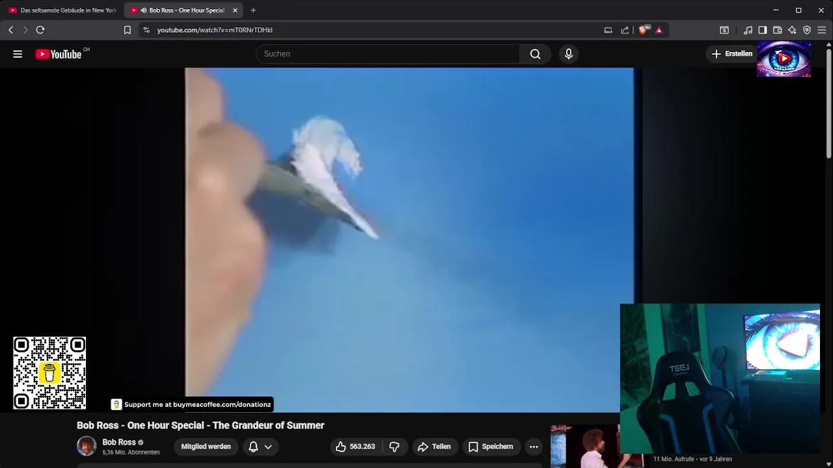Open the Brave Wallet icon

click(778, 30)
